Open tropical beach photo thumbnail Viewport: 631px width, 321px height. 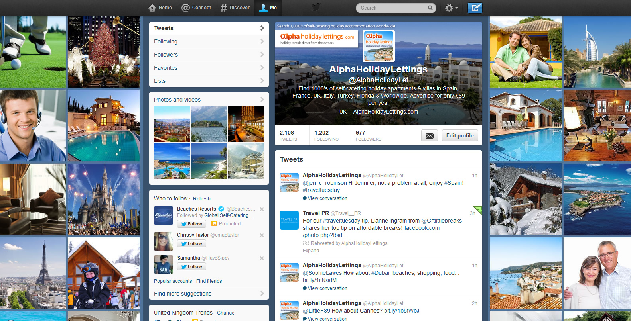(x=209, y=161)
